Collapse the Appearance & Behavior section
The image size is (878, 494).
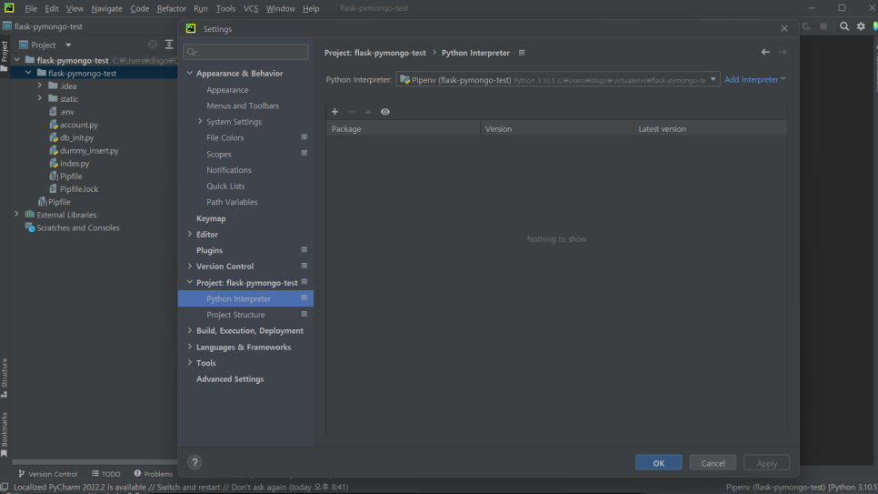[190, 73]
